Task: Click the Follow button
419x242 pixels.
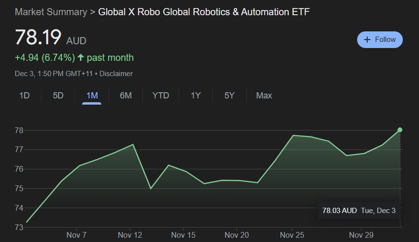Action: point(380,40)
